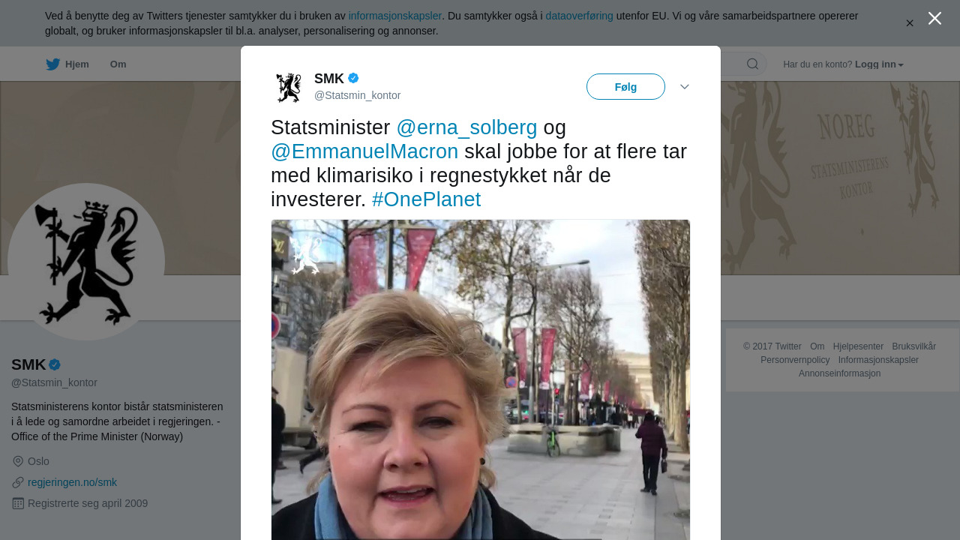Click the Twitter bird Hjem icon
The width and height of the screenshot is (960, 540).
[52, 64]
